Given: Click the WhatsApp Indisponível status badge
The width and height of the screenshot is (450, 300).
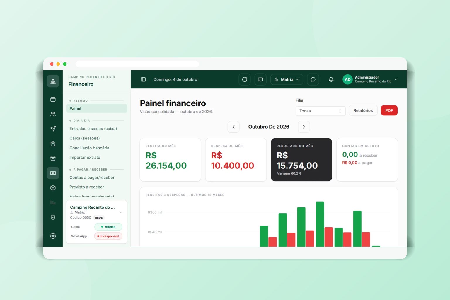Looking at the screenshot, I should pos(108,236).
